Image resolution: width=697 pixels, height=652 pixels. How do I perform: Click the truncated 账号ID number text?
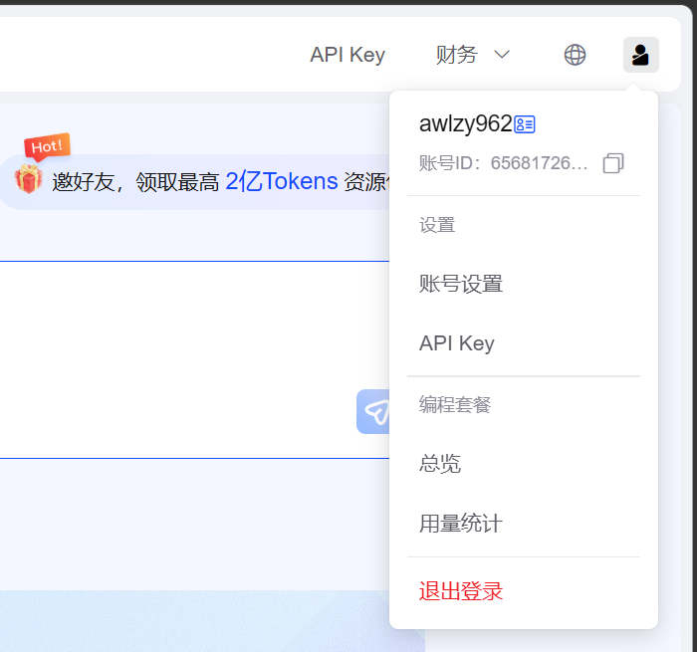coord(539,163)
